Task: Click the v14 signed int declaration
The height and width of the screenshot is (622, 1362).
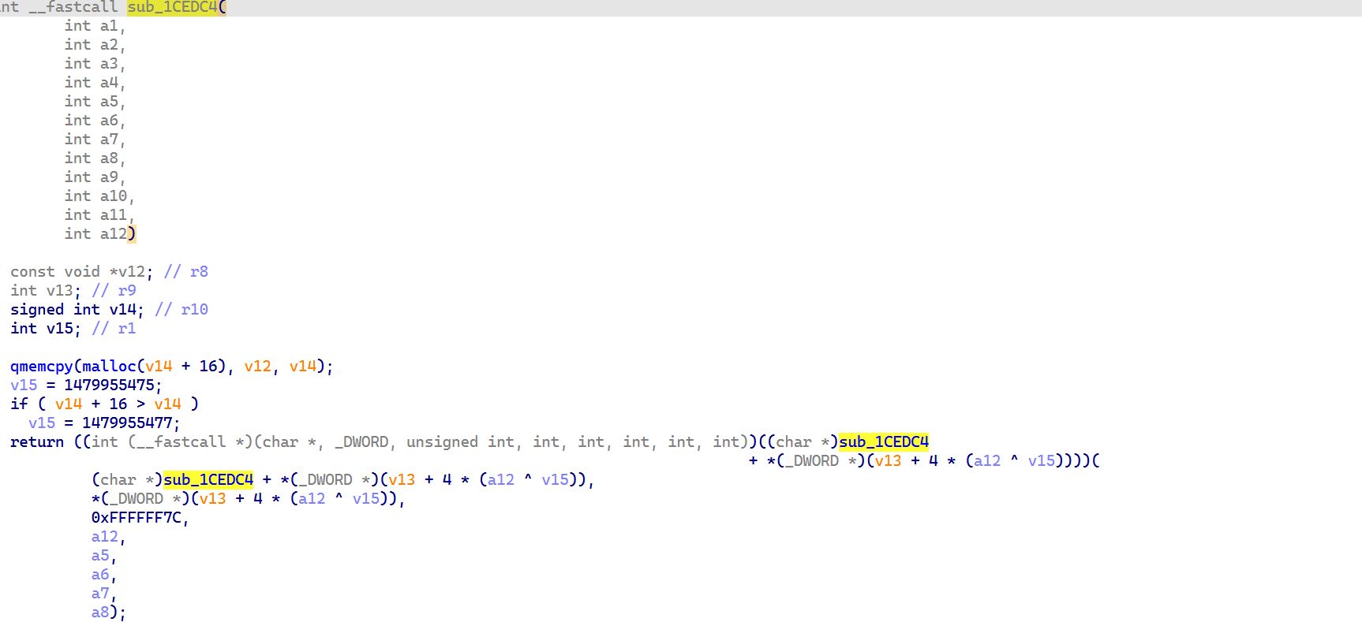Action: point(122,310)
